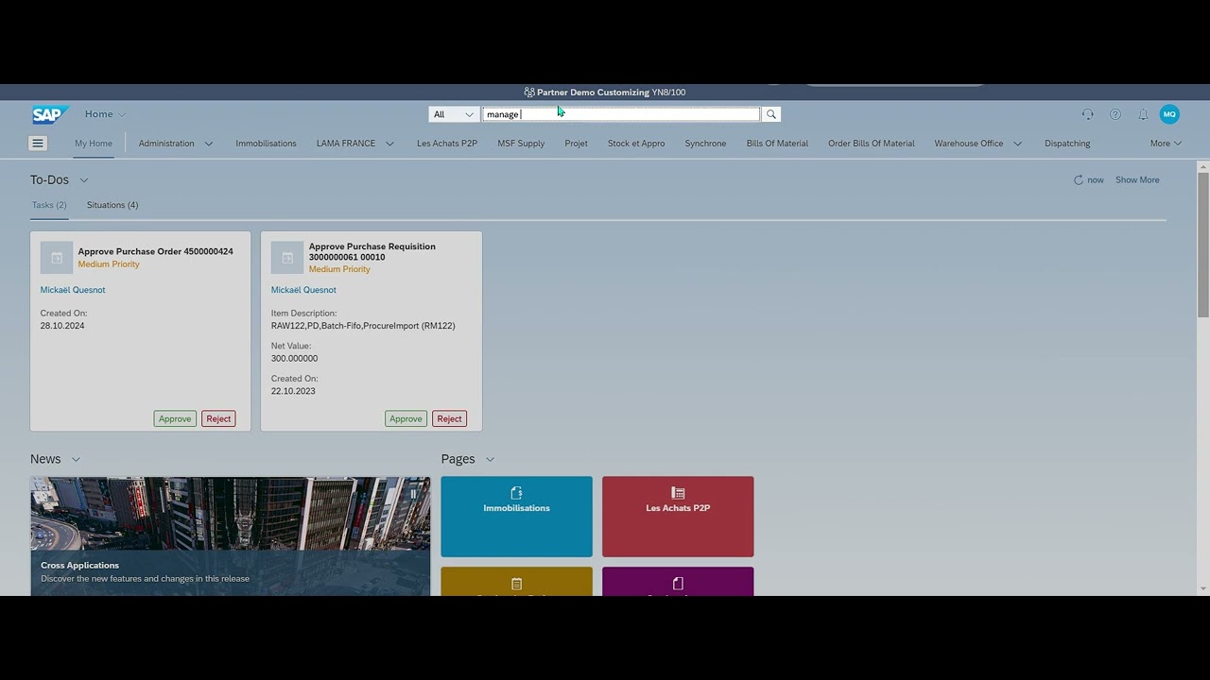This screenshot has width=1210, height=680.
Task: Open the yellow page tile
Action: (x=516, y=582)
